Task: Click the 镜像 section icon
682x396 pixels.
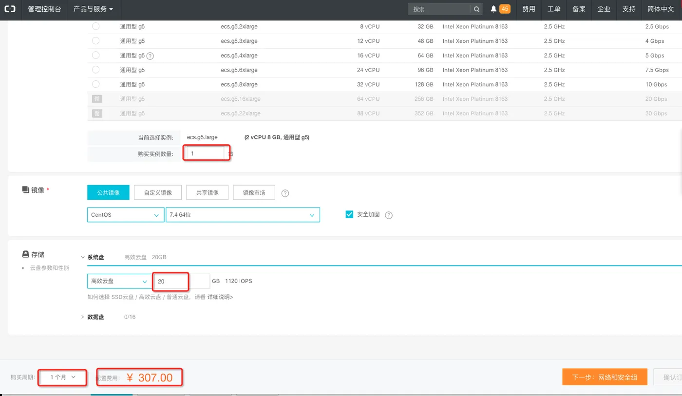Action: click(x=26, y=189)
